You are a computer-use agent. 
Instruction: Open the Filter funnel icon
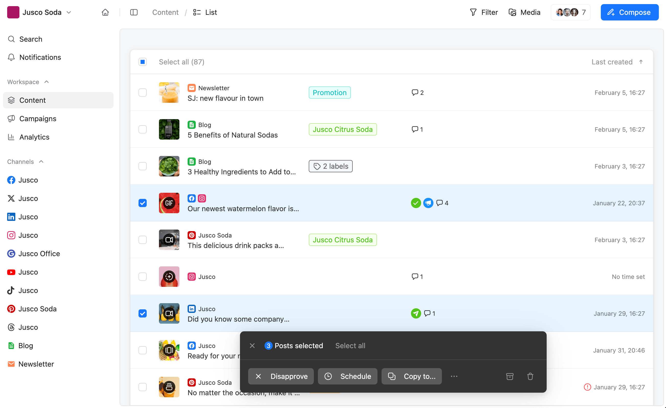473,13
